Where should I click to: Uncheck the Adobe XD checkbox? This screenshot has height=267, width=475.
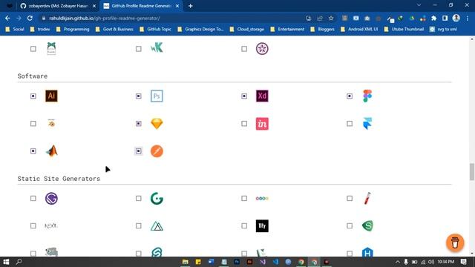pyautogui.click(x=244, y=96)
